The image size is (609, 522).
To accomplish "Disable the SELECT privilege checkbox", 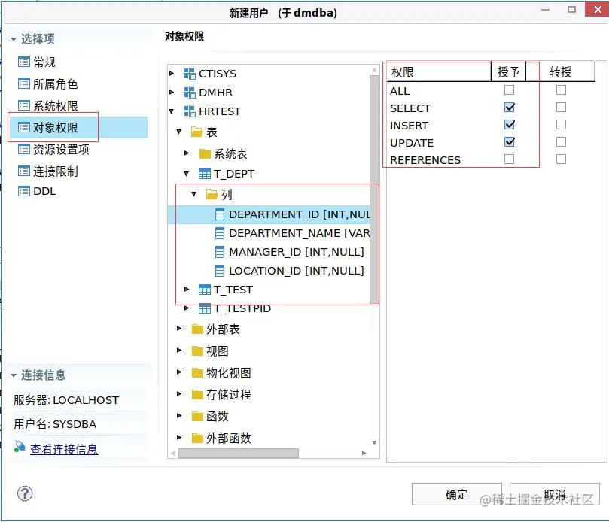I will pos(510,108).
